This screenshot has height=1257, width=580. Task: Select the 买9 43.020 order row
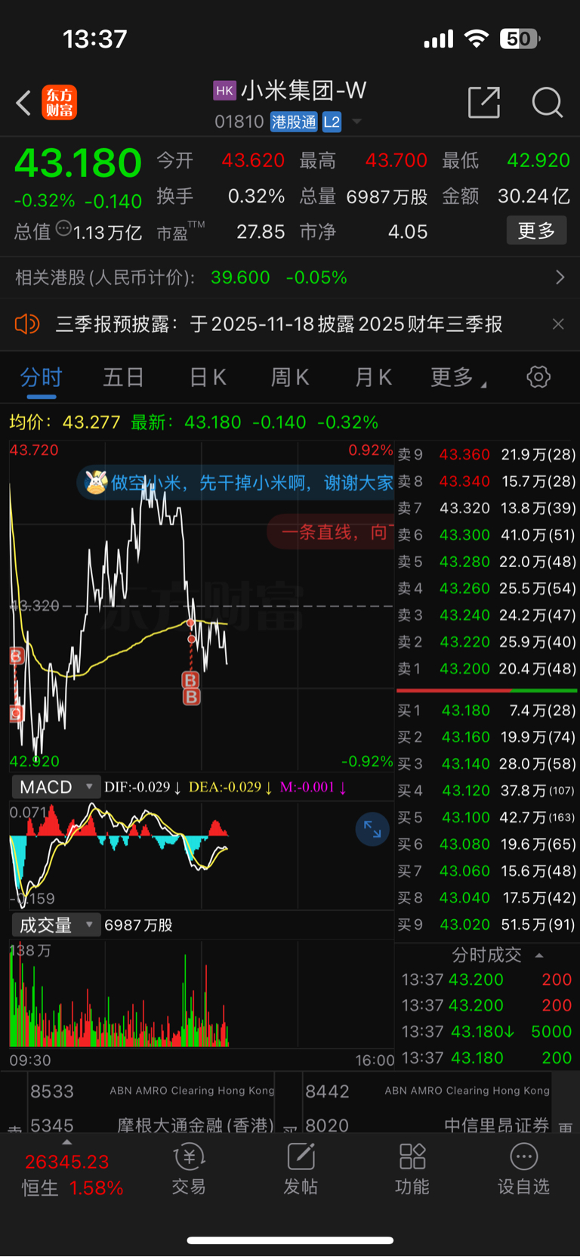(x=487, y=924)
